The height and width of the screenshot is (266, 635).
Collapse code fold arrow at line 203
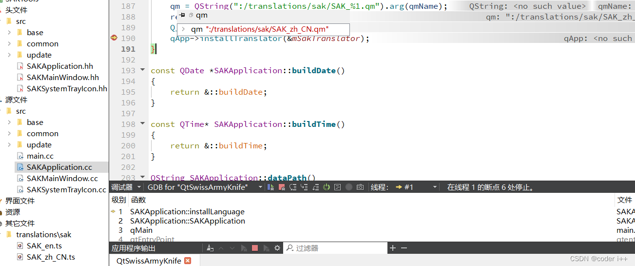[x=143, y=178]
